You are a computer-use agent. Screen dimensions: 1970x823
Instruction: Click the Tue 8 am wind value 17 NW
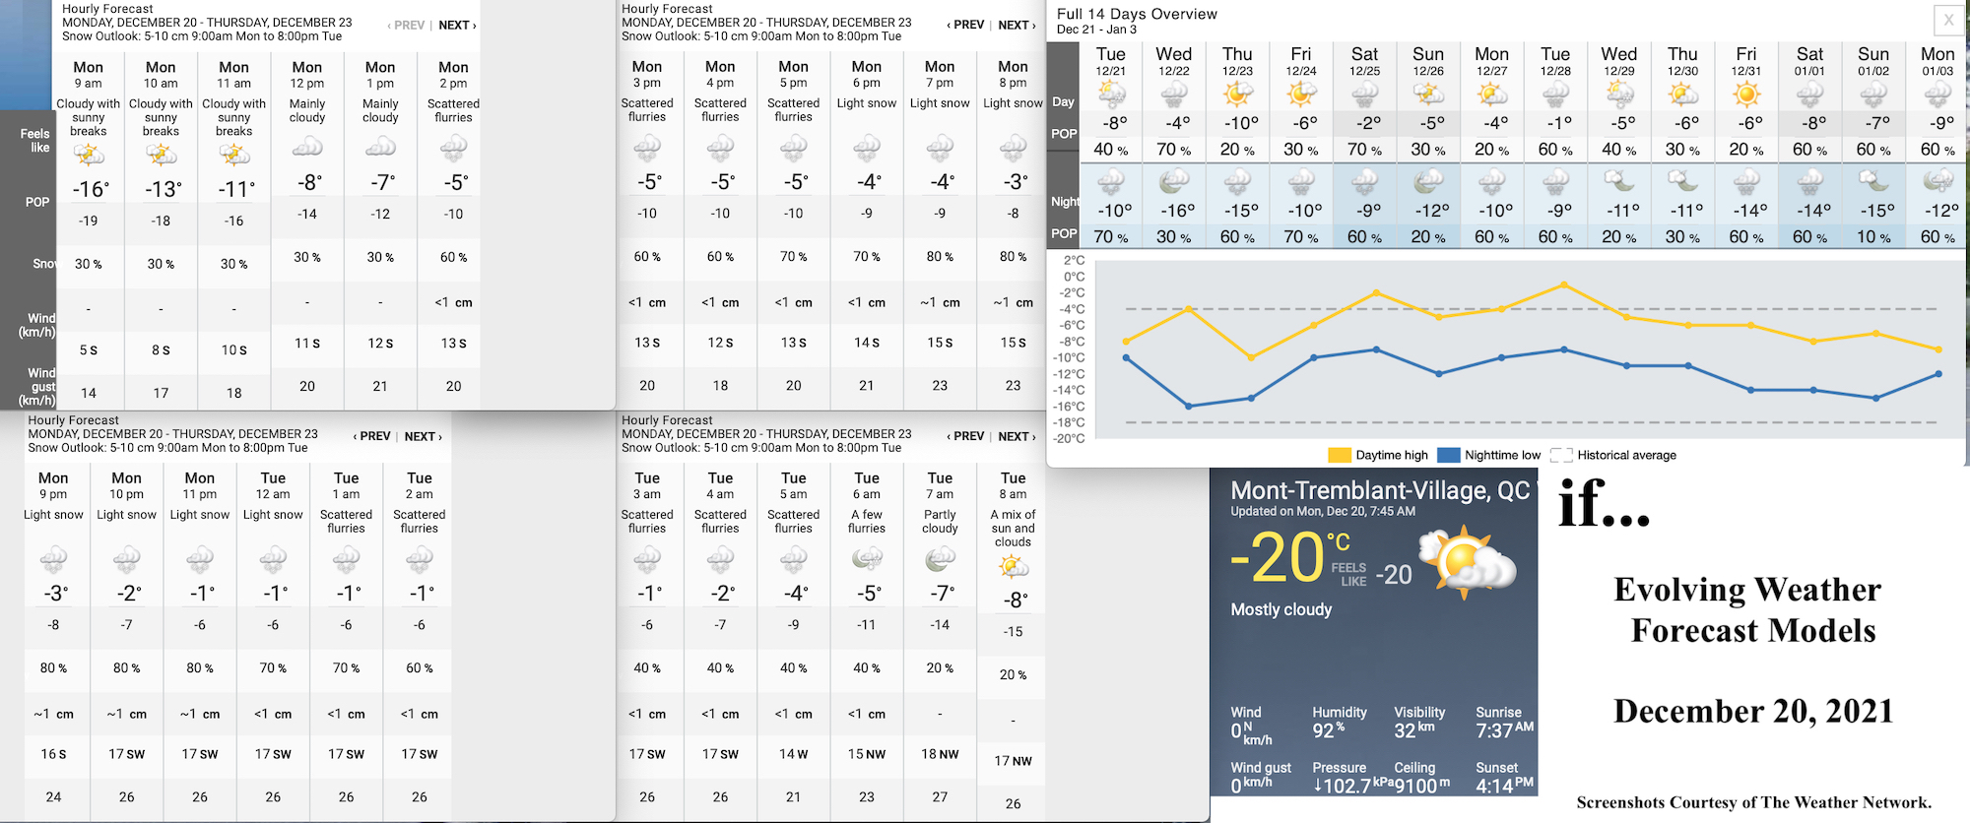coord(1013,761)
